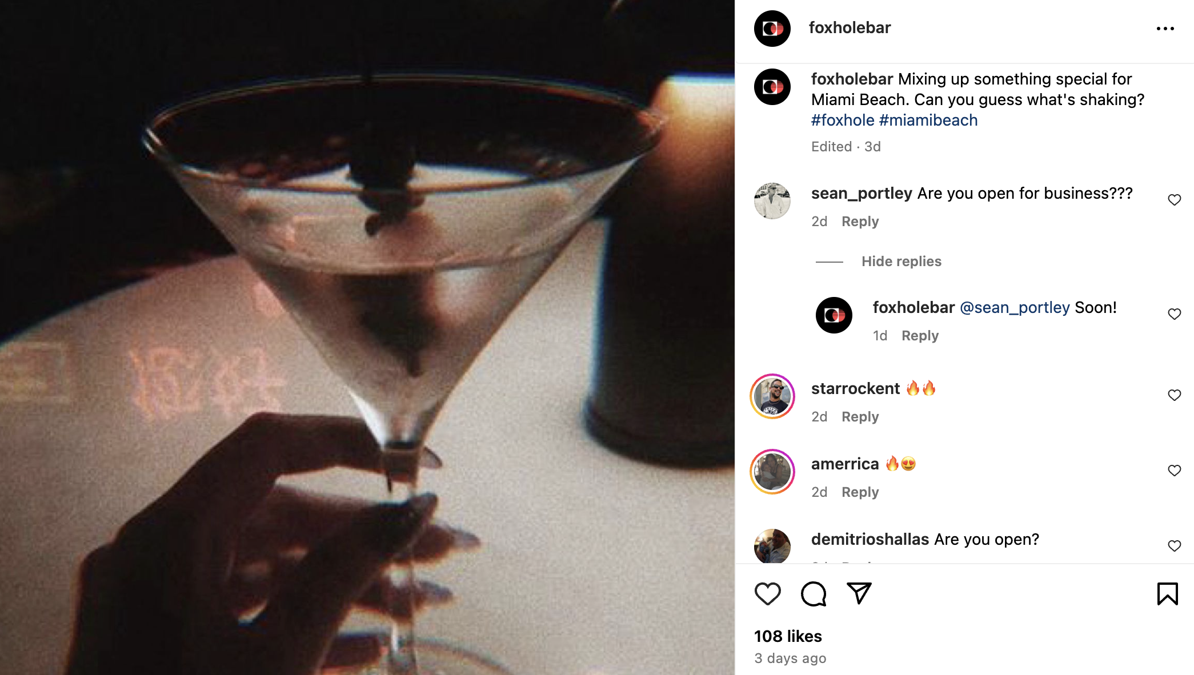Like demitrioshallas's 'Are you open?' comment

(1174, 546)
